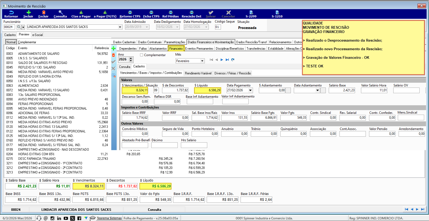The image size is (429, 221).
Task: Click the green Incluir plus icon
Action: click(28, 12)
